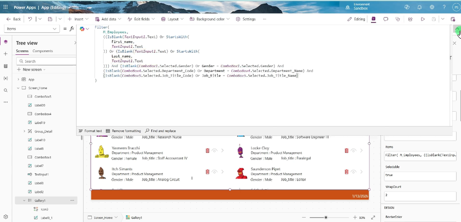
Task: Open the help question mark
Action: [x=444, y=7]
